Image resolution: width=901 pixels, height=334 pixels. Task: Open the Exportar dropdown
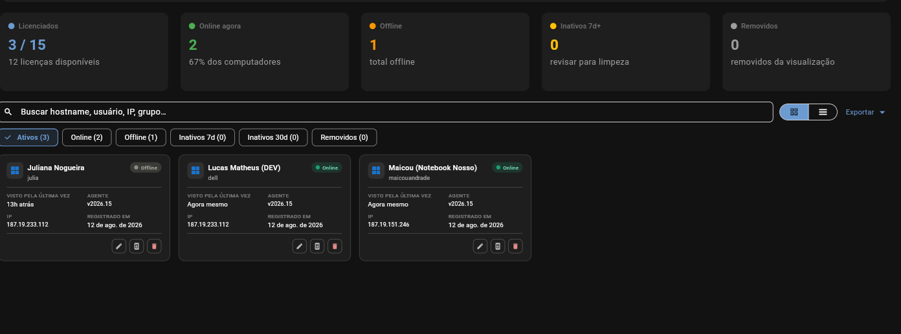click(865, 112)
